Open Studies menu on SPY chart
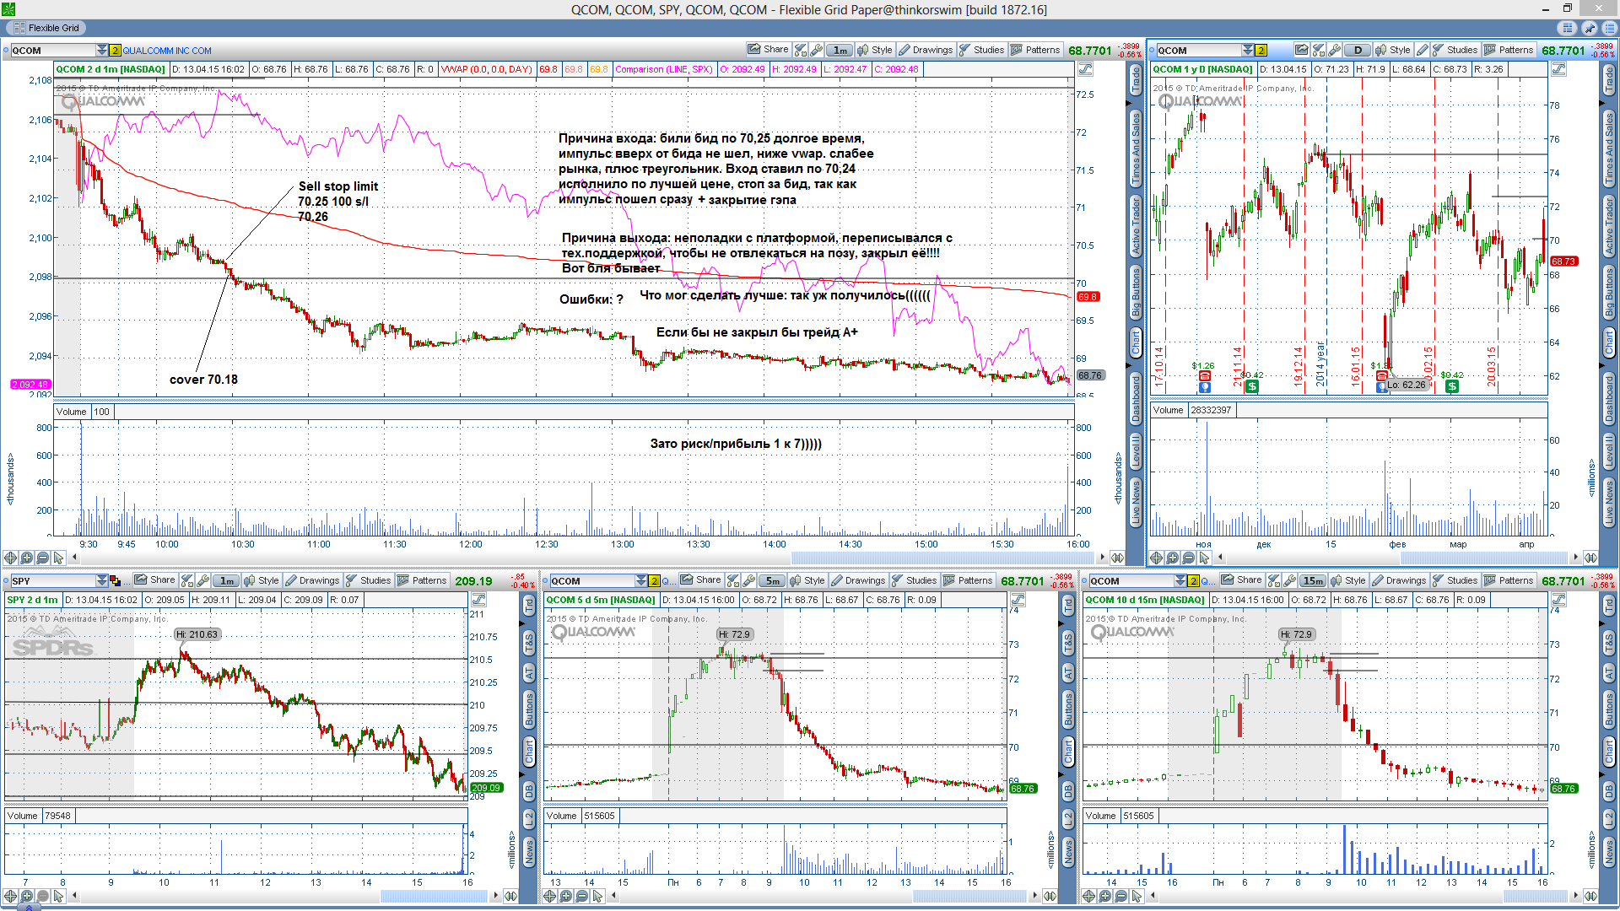 (x=369, y=580)
